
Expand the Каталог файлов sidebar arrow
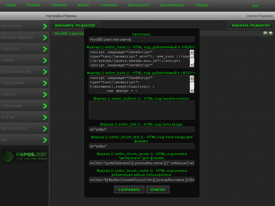[45, 38]
